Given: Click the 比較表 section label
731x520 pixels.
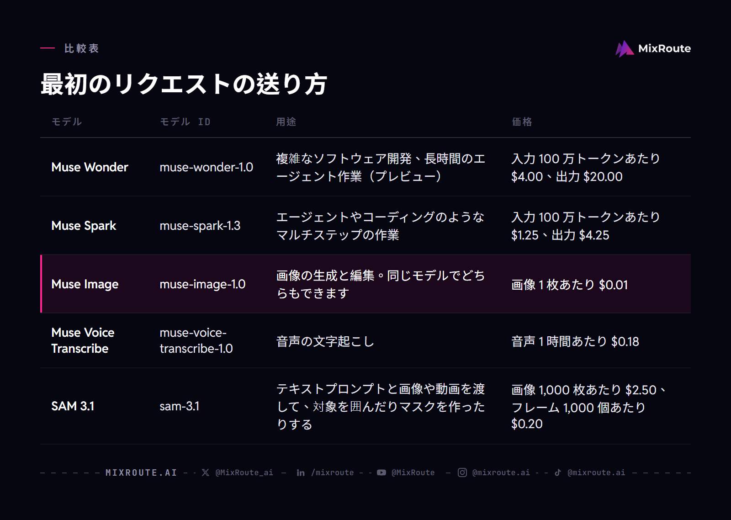Looking at the screenshot, I should coord(81,48).
